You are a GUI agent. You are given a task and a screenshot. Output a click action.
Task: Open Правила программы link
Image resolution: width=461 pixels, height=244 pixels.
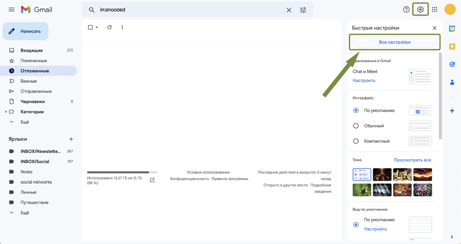(230, 179)
